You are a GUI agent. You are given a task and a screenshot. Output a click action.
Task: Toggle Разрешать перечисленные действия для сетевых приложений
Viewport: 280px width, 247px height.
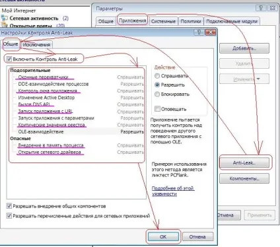pyautogui.click(x=9, y=216)
